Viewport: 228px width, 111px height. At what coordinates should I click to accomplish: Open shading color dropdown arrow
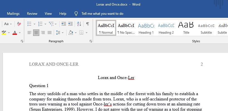76,33
